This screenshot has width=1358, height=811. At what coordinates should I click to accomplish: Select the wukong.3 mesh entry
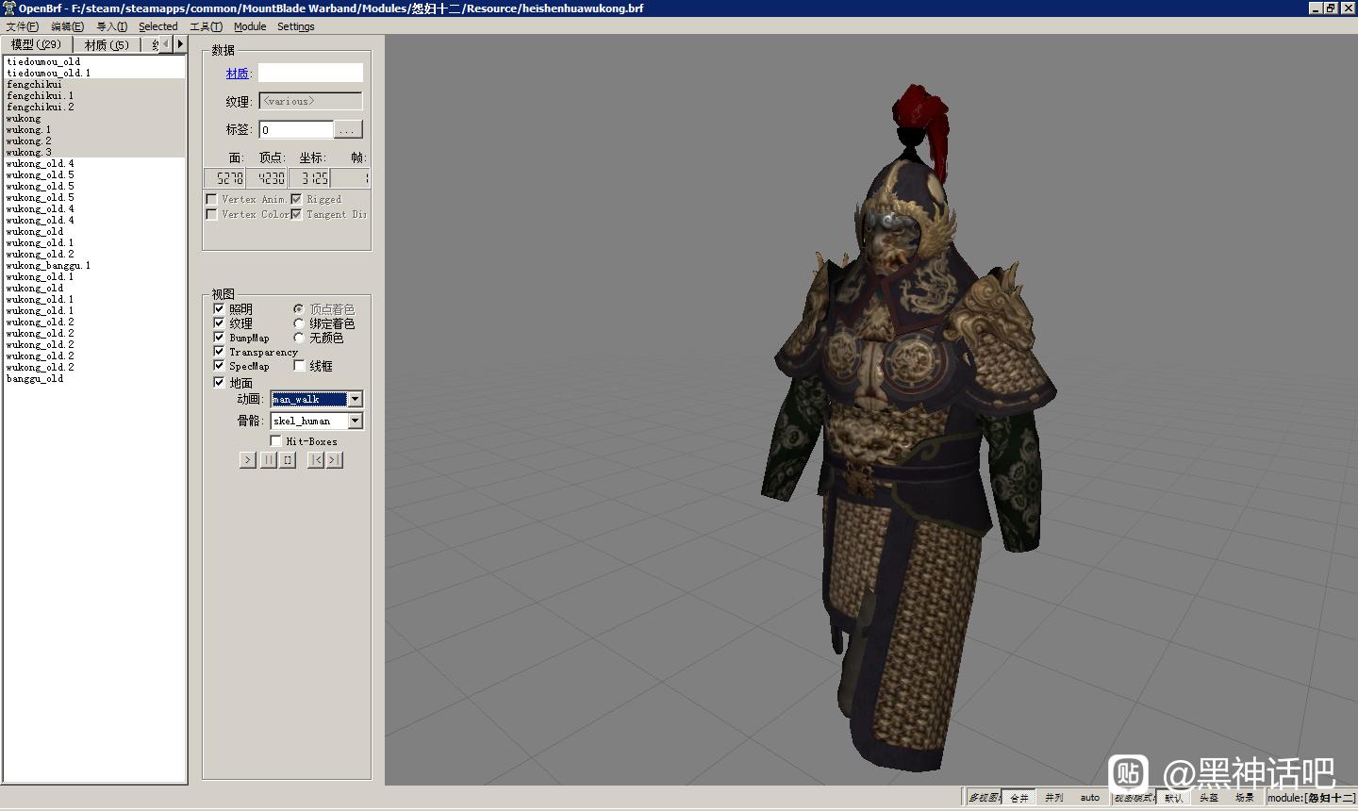(94, 152)
